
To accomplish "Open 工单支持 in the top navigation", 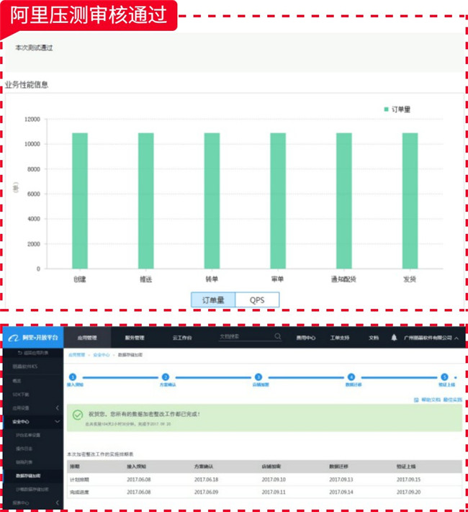I will coord(340,338).
